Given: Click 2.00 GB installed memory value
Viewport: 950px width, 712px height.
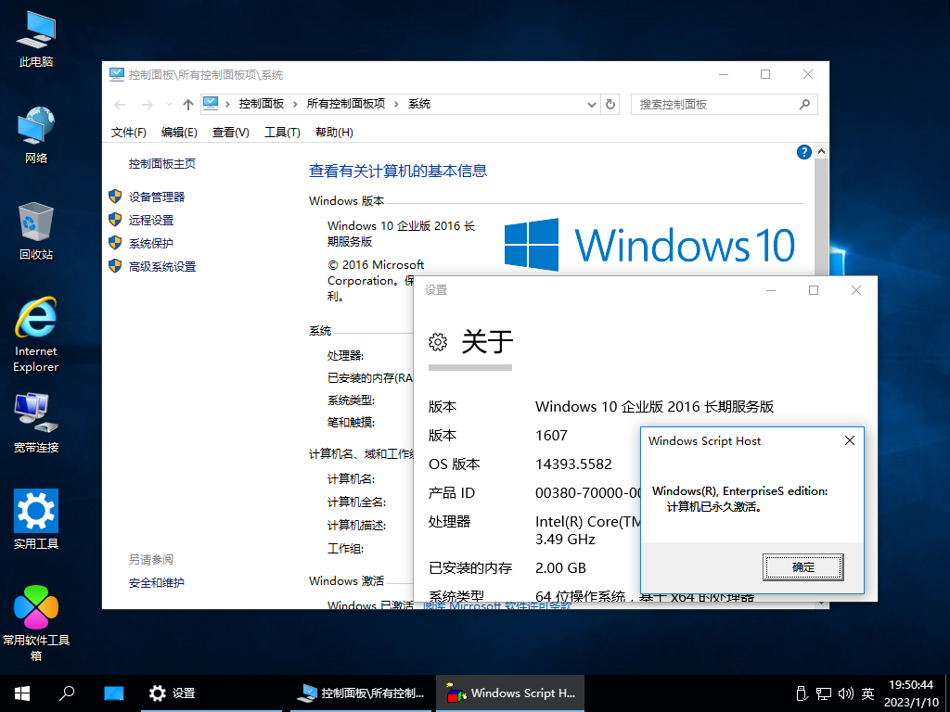Looking at the screenshot, I should 560,568.
